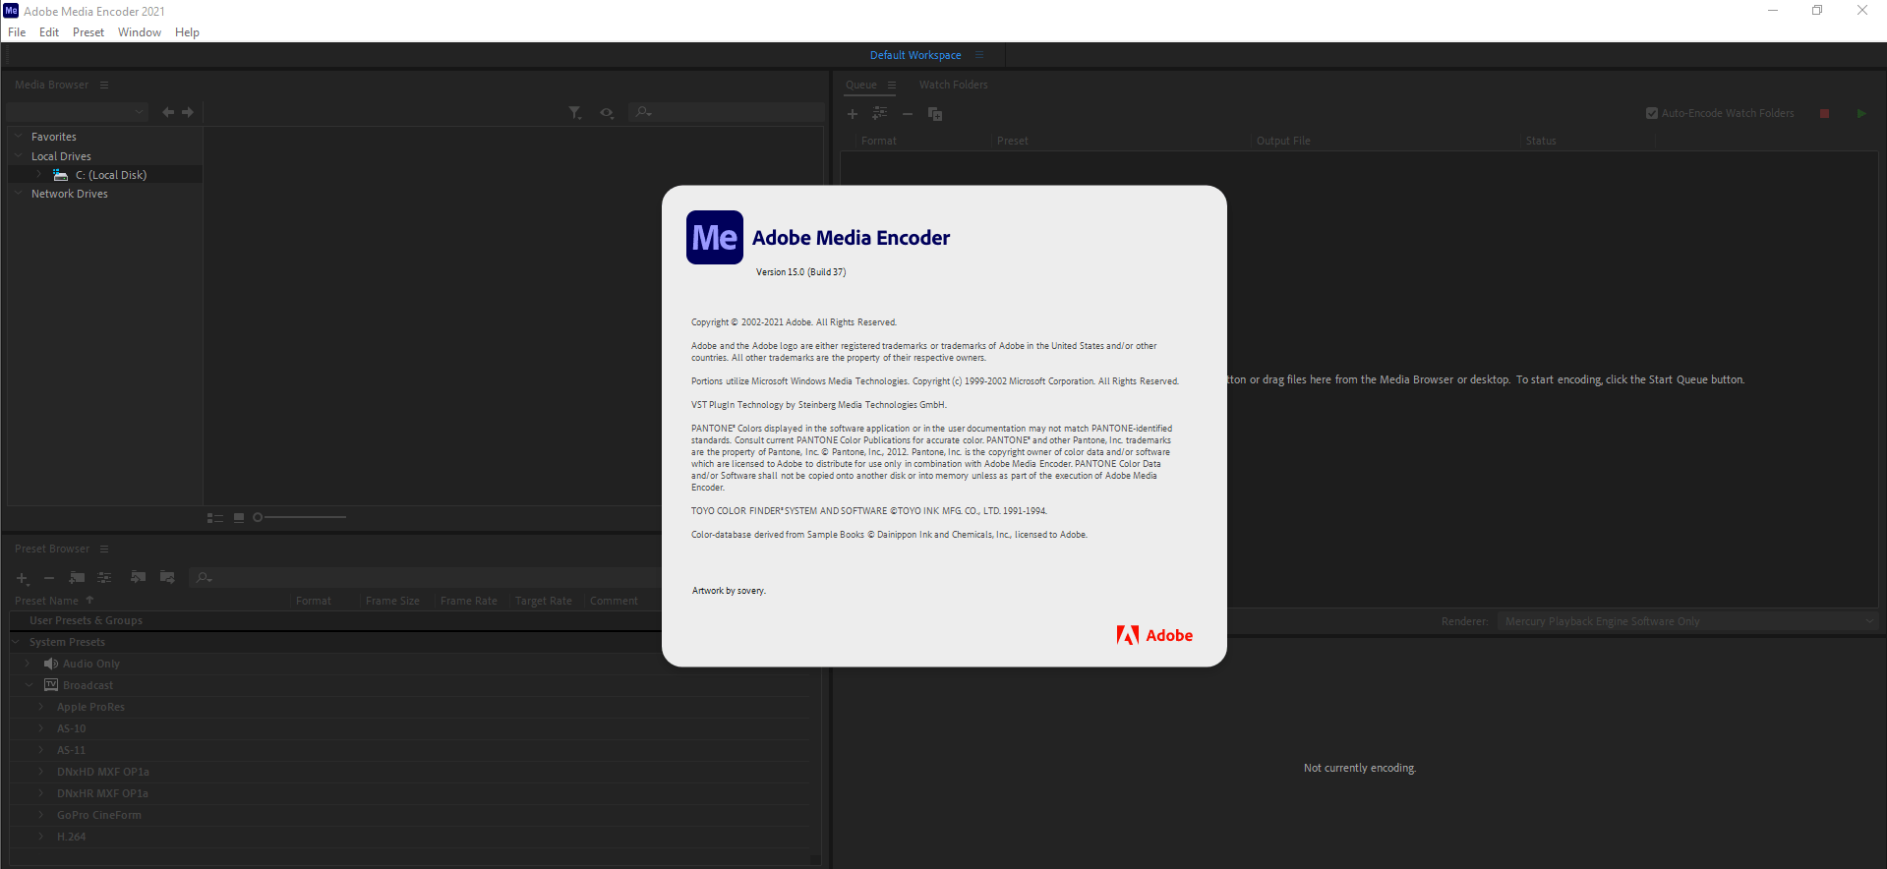Viewport: 1887px width, 869px height.
Task: Uncheck Auto-Encode Watch Folders checkbox
Action: (1652, 114)
